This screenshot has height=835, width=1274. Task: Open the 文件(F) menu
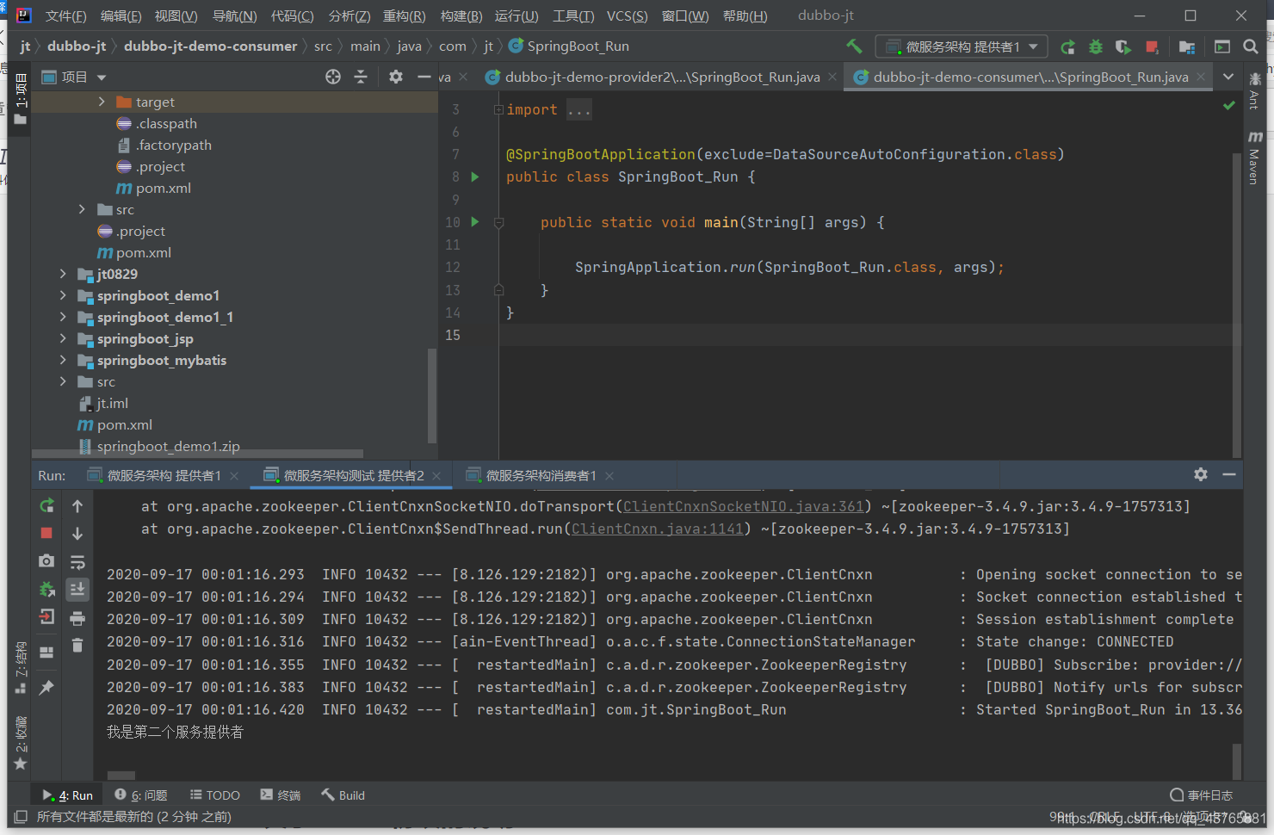(65, 15)
